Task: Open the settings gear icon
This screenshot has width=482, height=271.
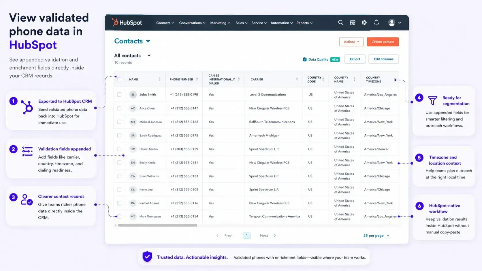Action: [364, 22]
